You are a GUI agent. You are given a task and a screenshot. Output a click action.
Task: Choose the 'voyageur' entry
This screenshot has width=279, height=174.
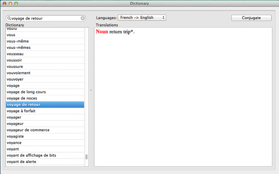pos(45,124)
